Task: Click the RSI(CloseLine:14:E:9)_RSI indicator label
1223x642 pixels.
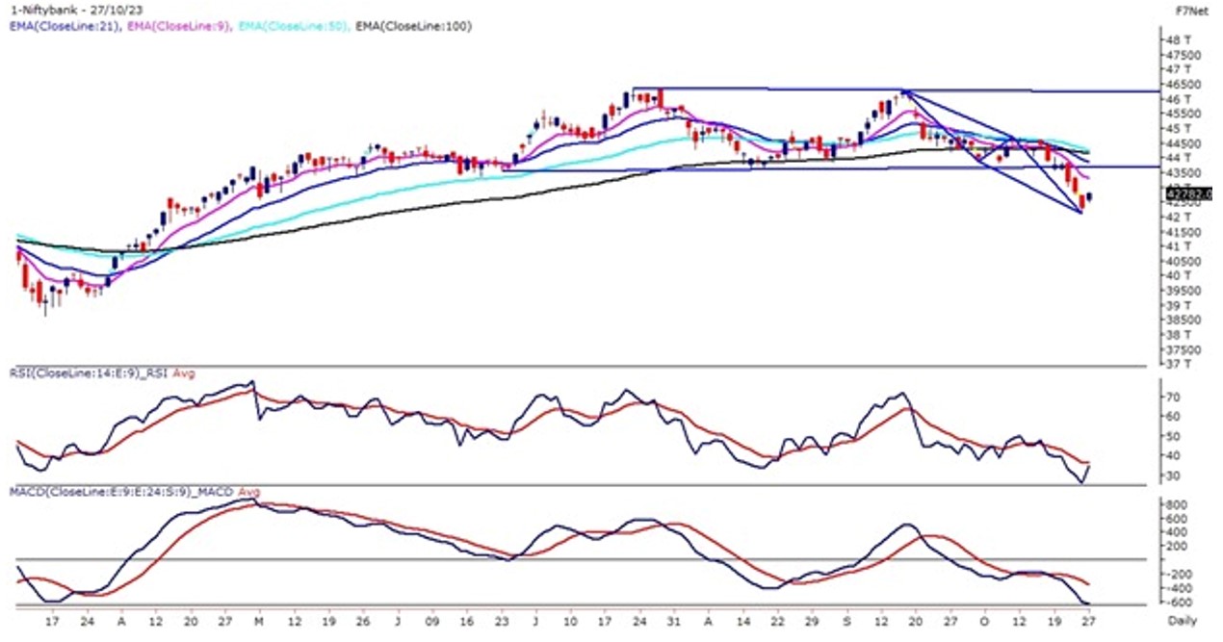Action: (x=89, y=372)
